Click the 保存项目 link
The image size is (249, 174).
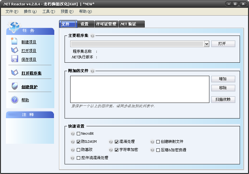pyautogui.click(x=29, y=60)
